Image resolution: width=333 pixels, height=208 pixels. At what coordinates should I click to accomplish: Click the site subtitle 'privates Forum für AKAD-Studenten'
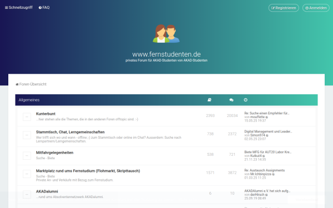point(167,60)
